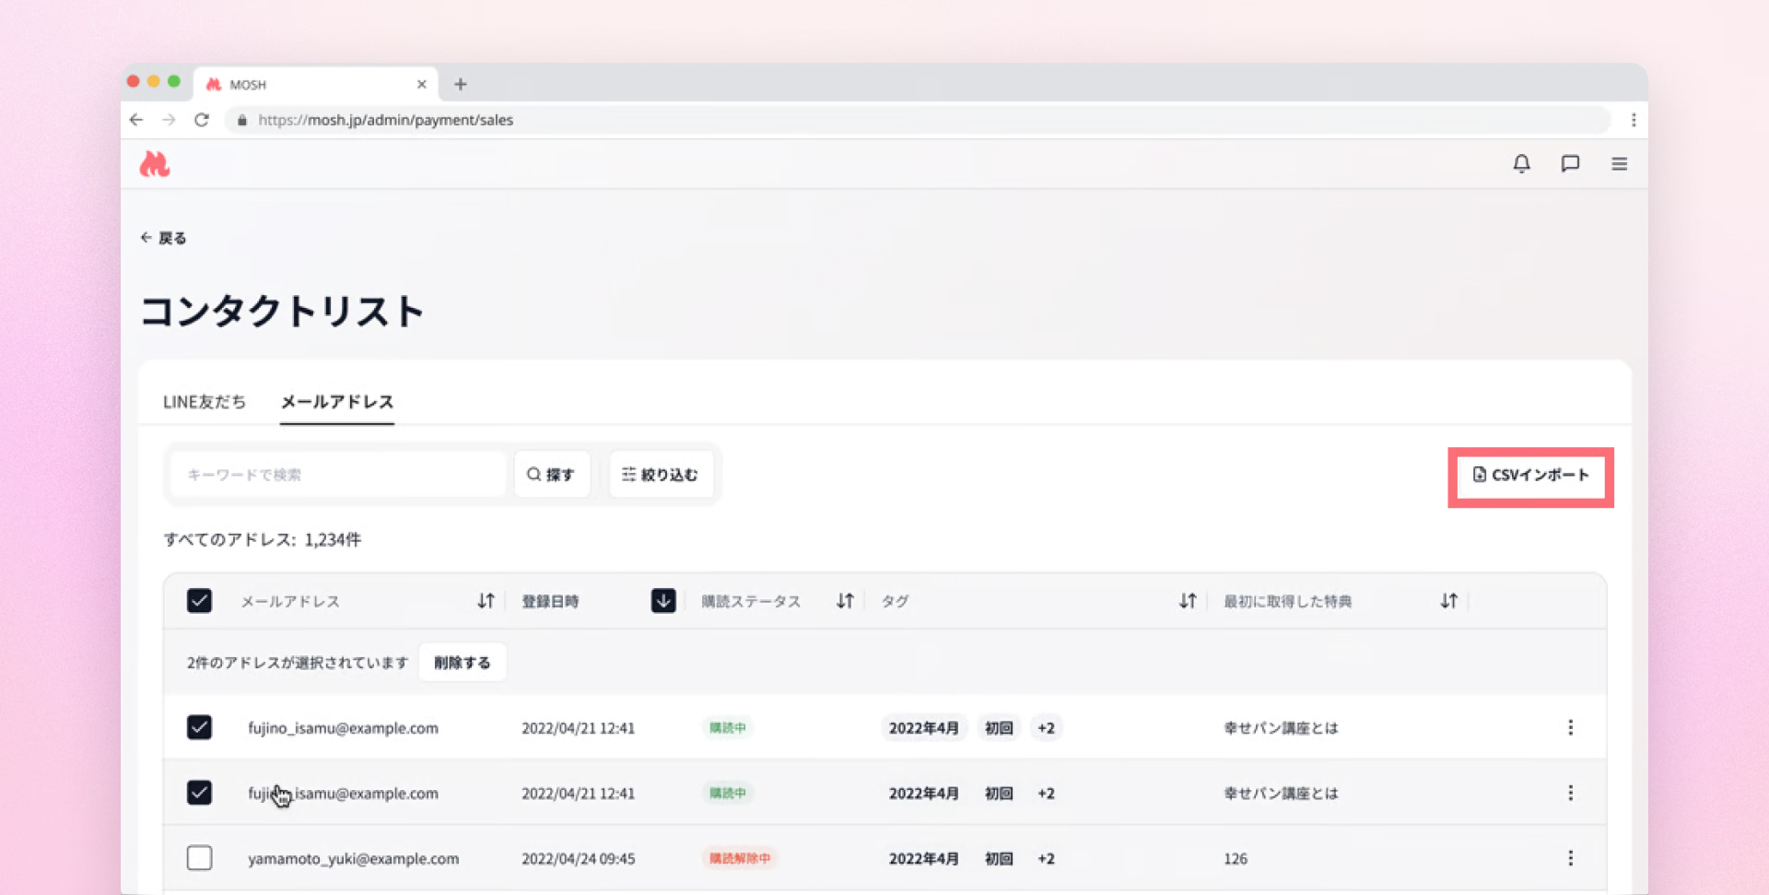
Task: Sort by 購読ステータス column
Action: [x=844, y=601]
